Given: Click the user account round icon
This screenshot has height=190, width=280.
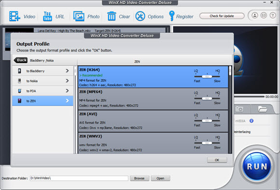Looking at the screenshot, I should (255, 15).
